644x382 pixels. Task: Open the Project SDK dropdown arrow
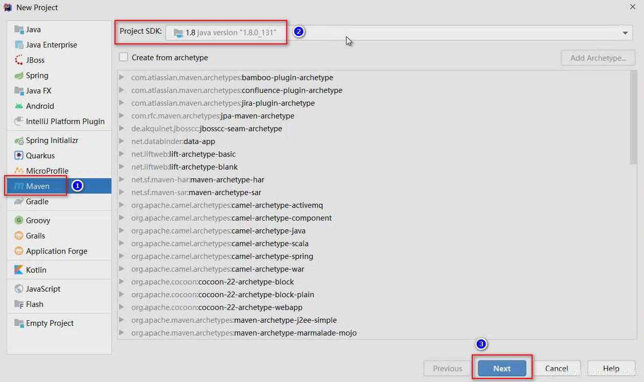click(x=625, y=33)
